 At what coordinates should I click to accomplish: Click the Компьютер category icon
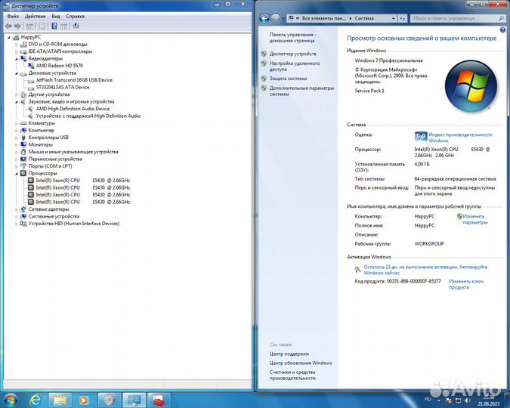(23, 130)
